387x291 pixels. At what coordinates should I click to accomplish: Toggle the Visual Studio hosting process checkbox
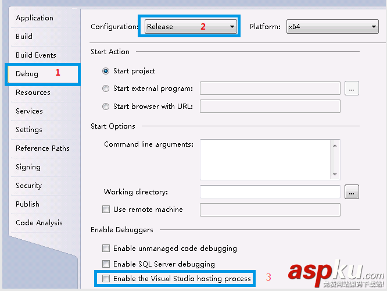pyautogui.click(x=106, y=279)
